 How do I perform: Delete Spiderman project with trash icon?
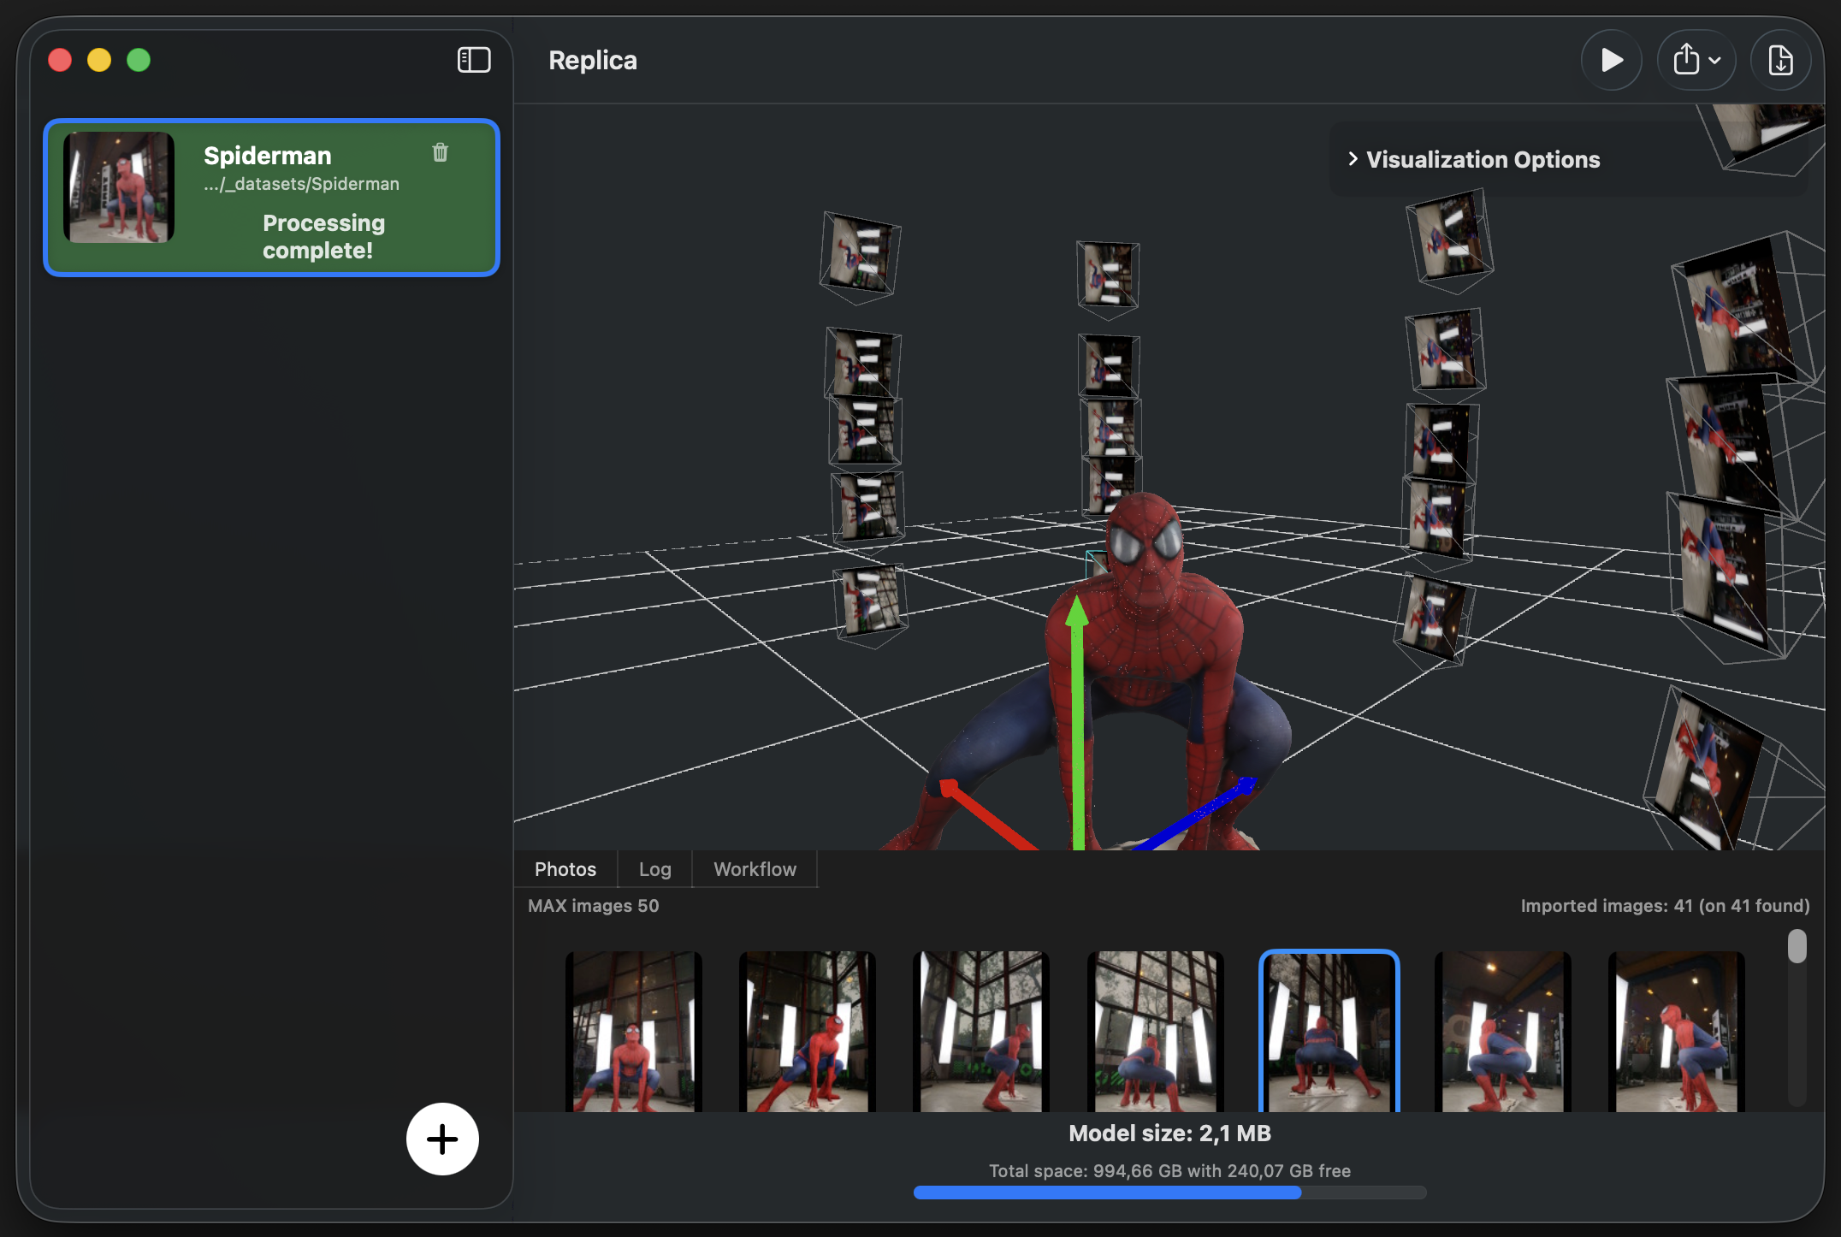(440, 152)
